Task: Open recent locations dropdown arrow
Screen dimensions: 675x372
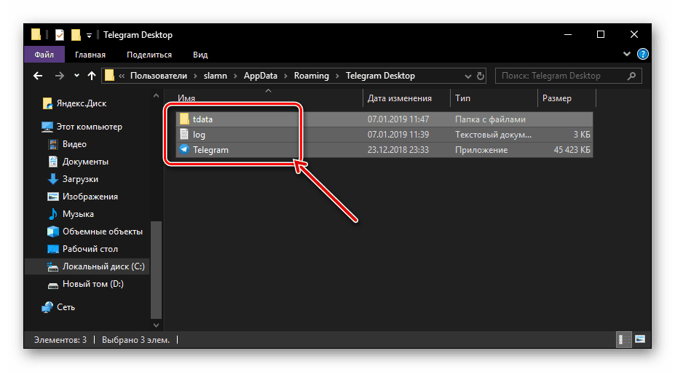Action: tap(76, 76)
